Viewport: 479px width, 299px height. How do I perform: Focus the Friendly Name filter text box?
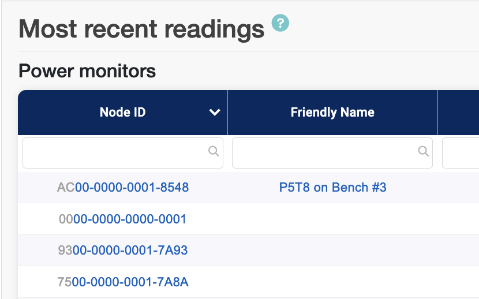(x=324, y=152)
